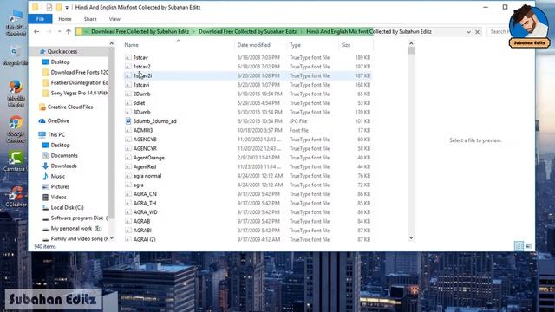Stop loading with address bar X button
The height and width of the screenshot is (312, 555).
477,32
